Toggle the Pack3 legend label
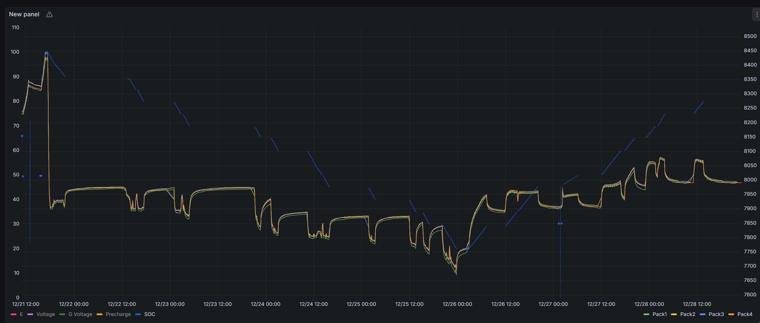This screenshot has width=760, height=323. pyautogui.click(x=716, y=314)
